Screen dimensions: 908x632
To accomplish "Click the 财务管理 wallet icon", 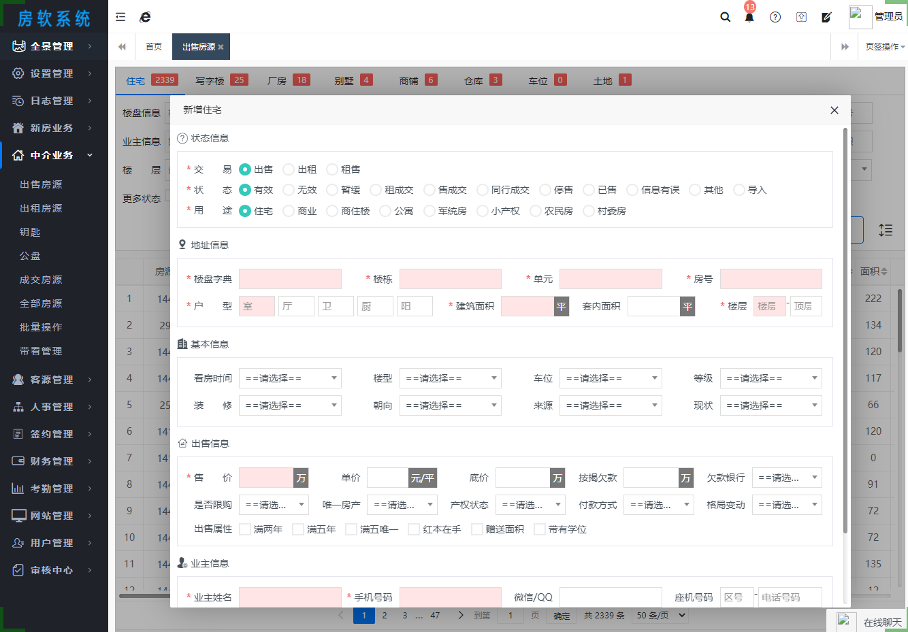I will [x=18, y=461].
